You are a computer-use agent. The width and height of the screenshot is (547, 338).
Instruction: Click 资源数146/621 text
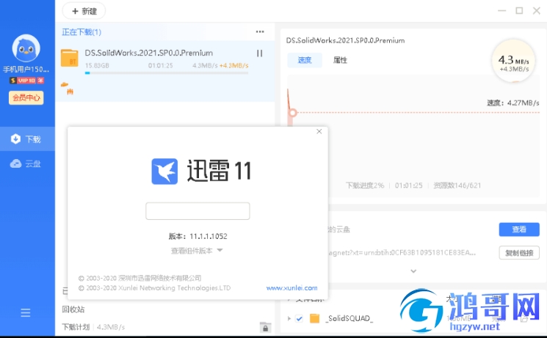coord(457,185)
